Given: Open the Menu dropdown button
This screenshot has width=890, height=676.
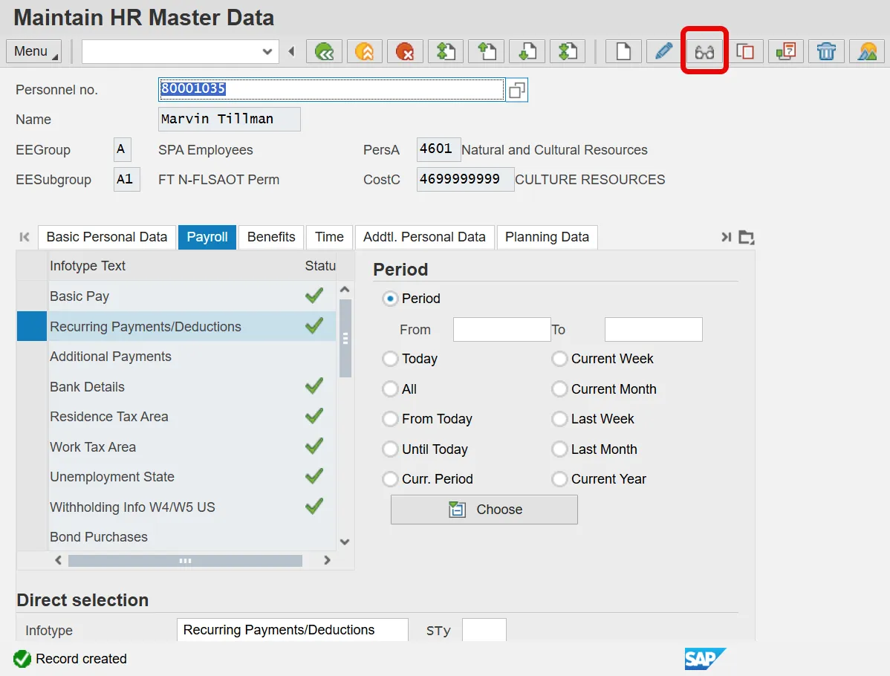Looking at the screenshot, I should click(x=34, y=51).
